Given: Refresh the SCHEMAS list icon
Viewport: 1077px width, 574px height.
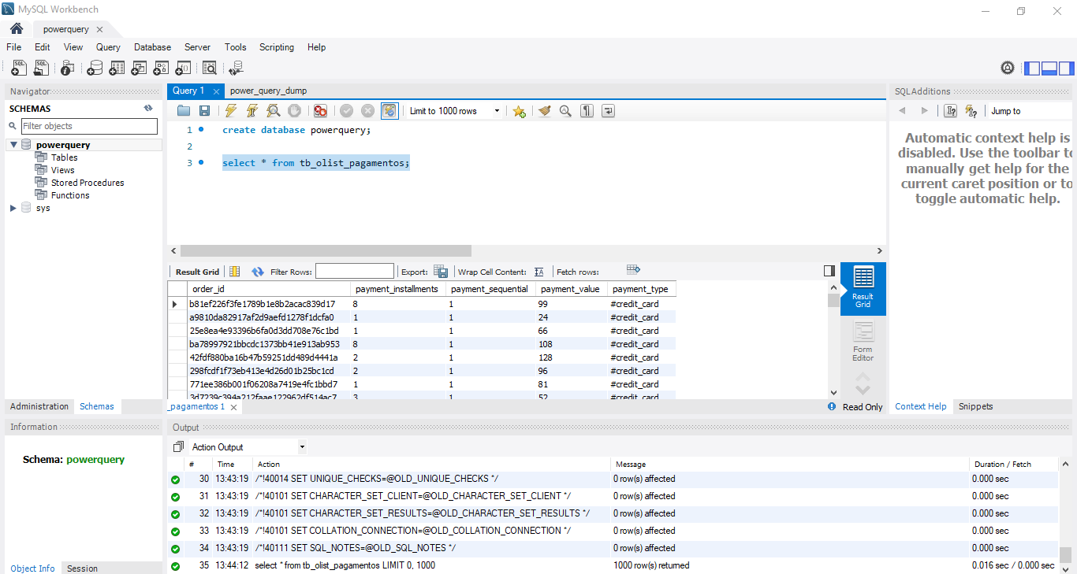Looking at the screenshot, I should (x=148, y=109).
